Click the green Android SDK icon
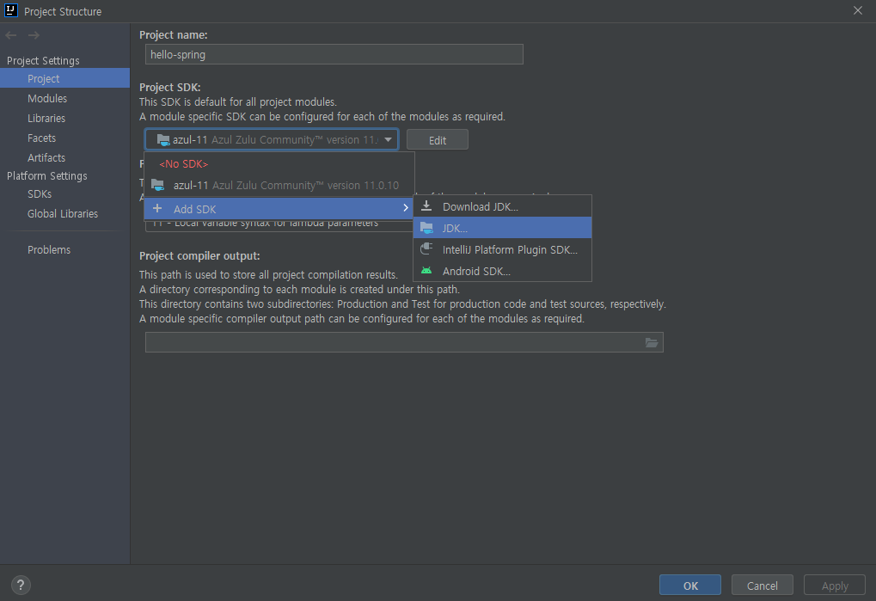This screenshot has width=876, height=601. [x=426, y=271]
